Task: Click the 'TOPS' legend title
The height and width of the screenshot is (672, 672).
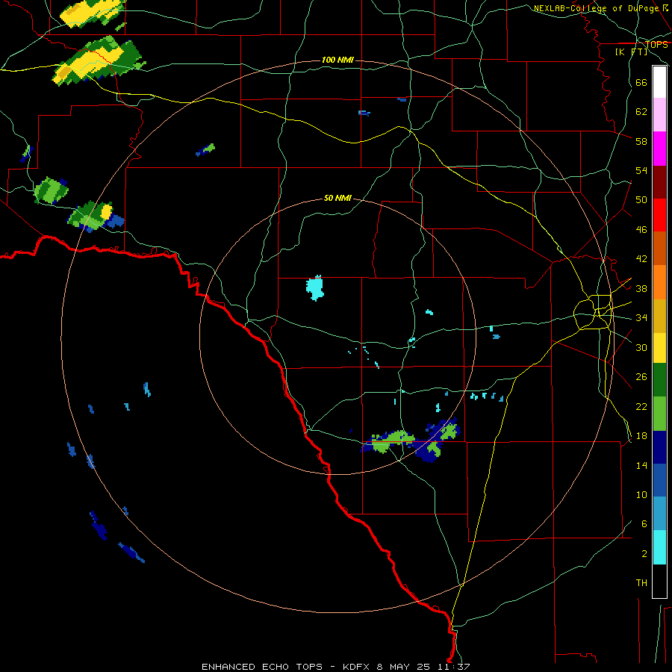Action: pyautogui.click(x=656, y=45)
